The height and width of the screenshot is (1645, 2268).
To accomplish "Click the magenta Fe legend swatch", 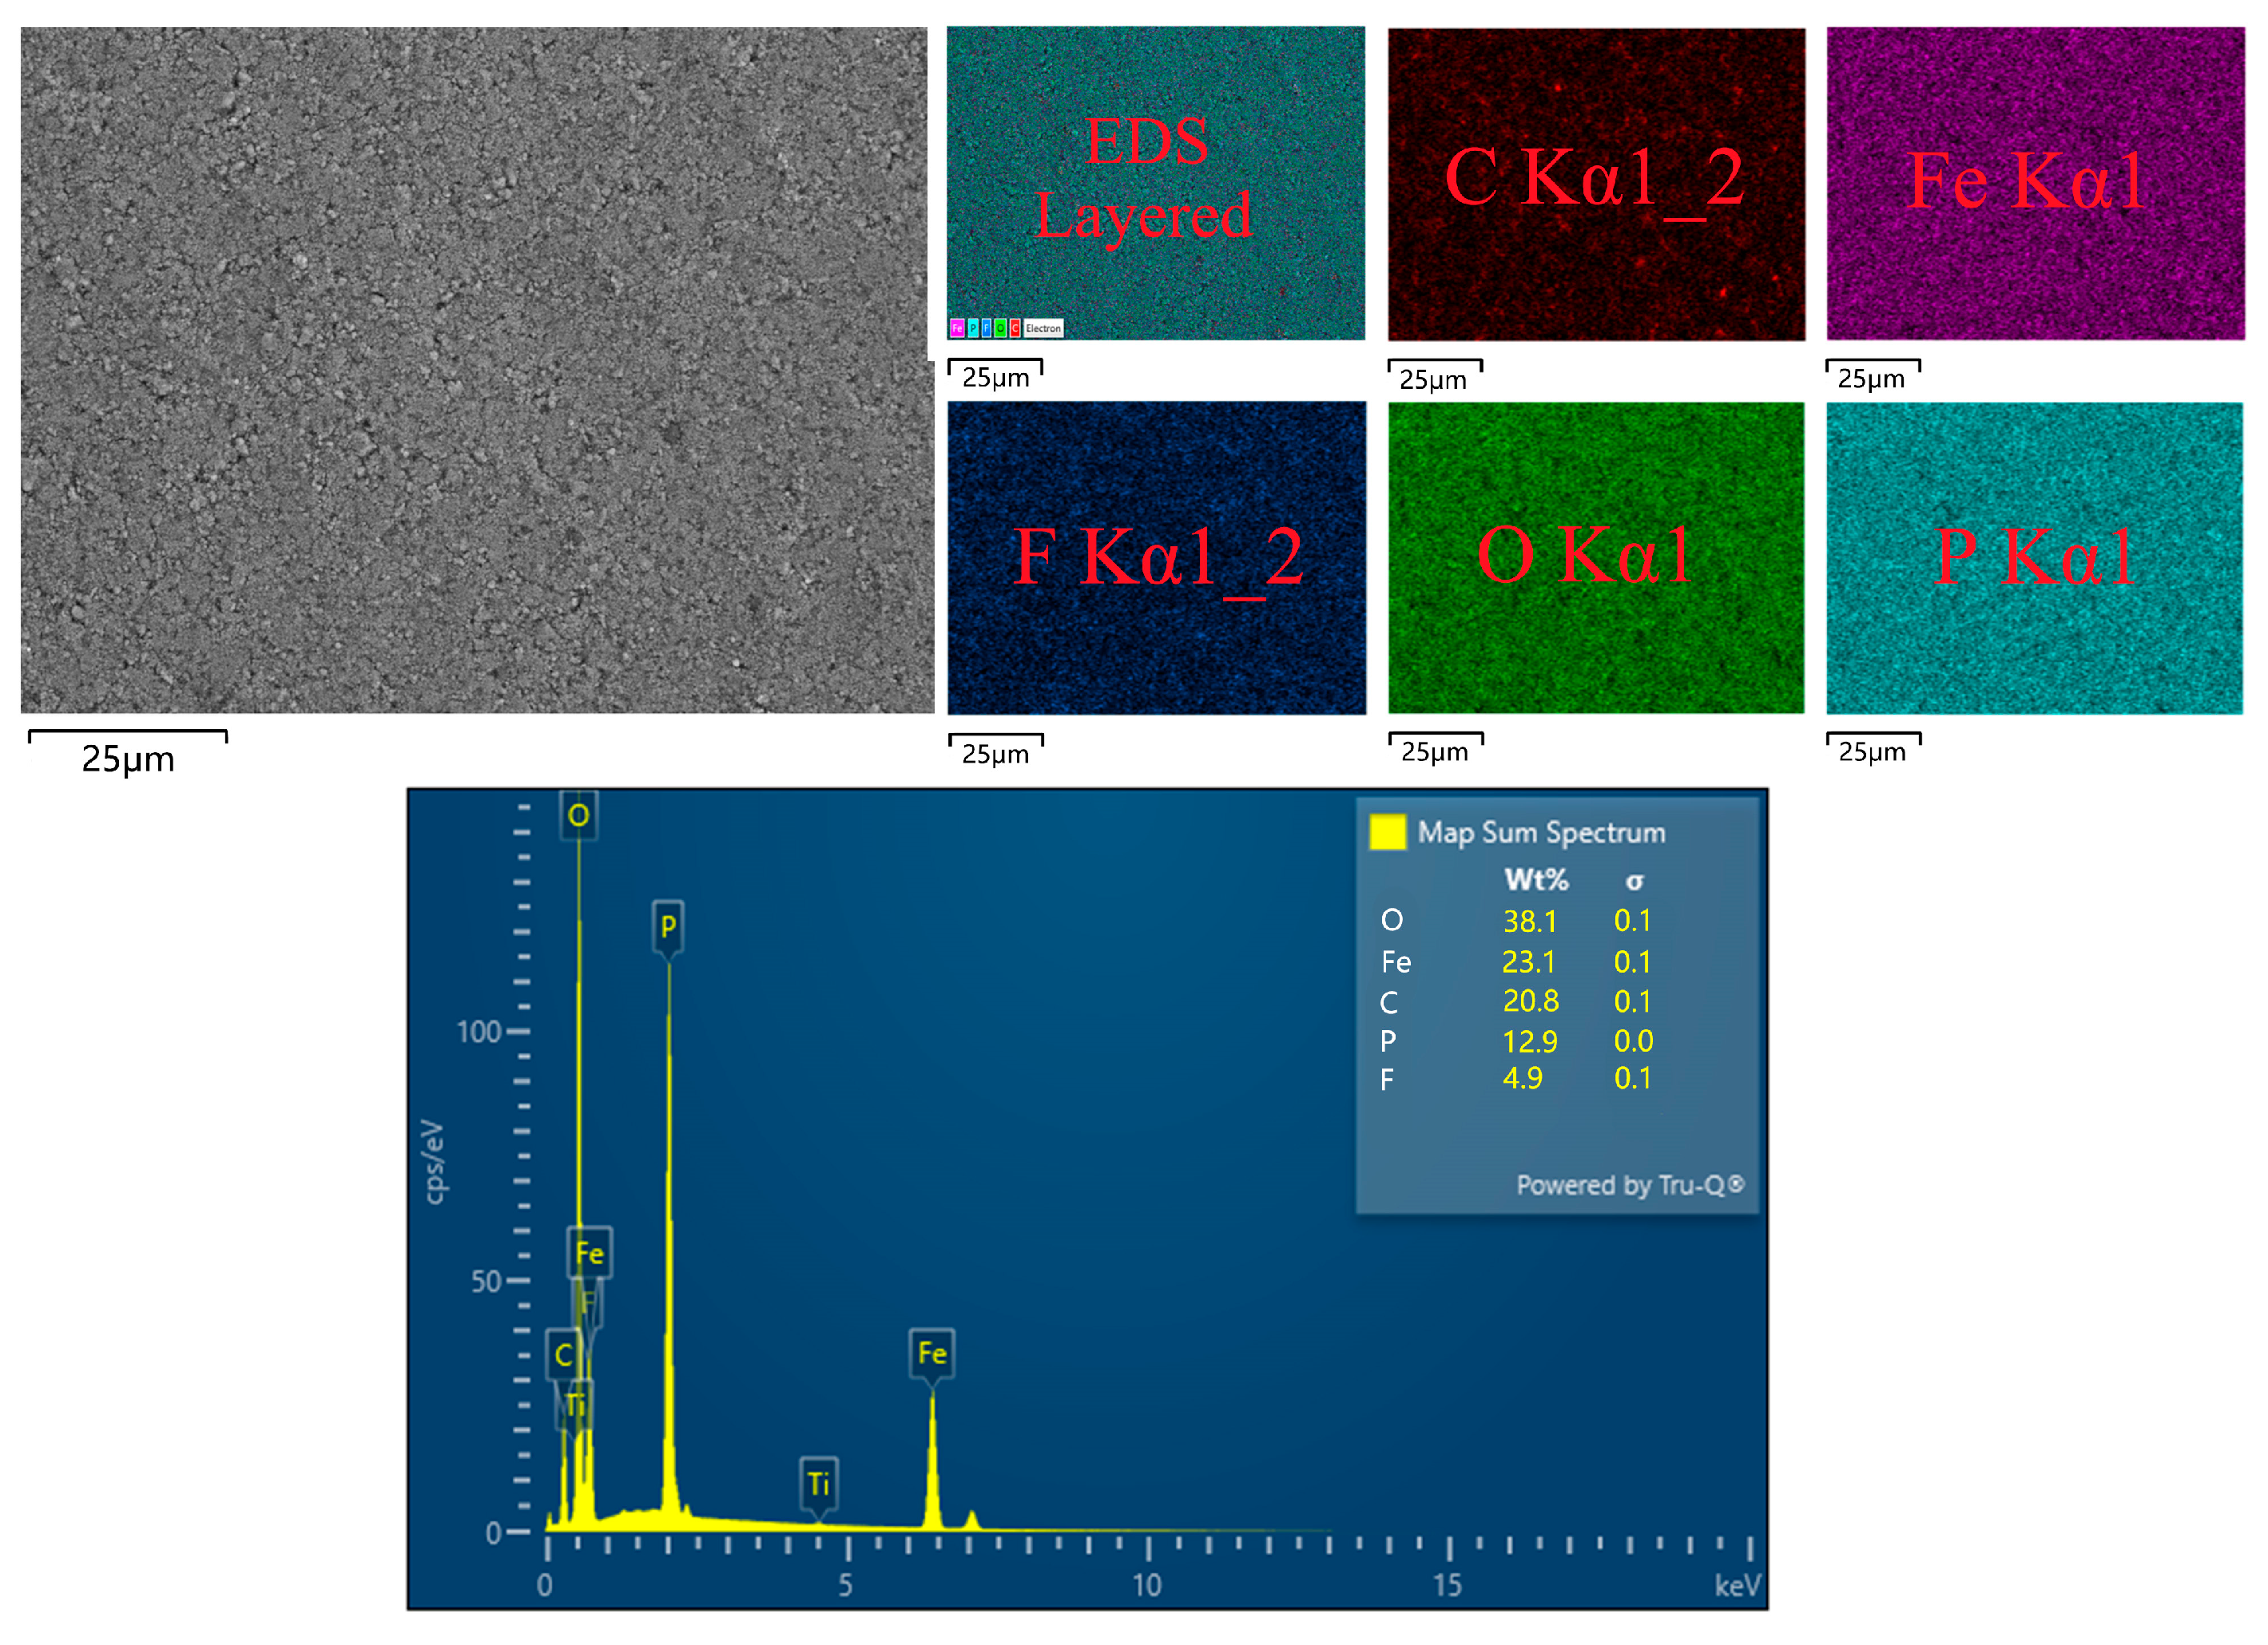I will point(957,327).
